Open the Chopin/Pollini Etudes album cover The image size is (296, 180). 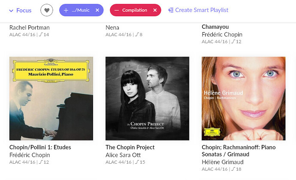tap(51, 98)
